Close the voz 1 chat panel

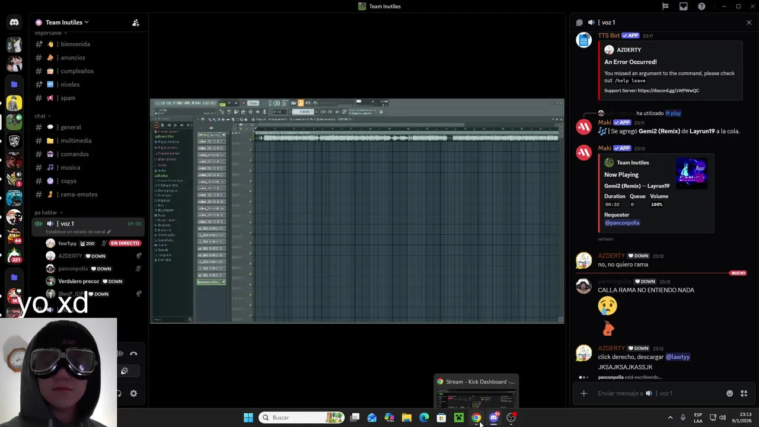pos(749,23)
